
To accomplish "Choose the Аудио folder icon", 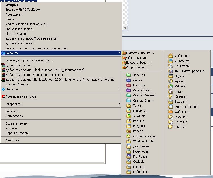I will 171,81.
